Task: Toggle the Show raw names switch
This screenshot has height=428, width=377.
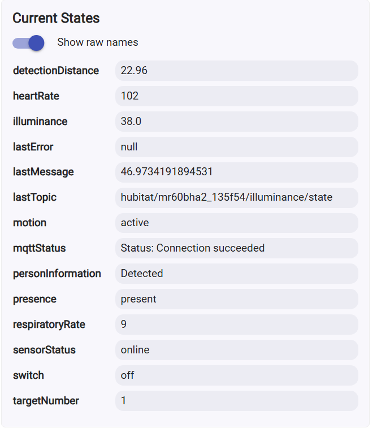Action: 28,43
